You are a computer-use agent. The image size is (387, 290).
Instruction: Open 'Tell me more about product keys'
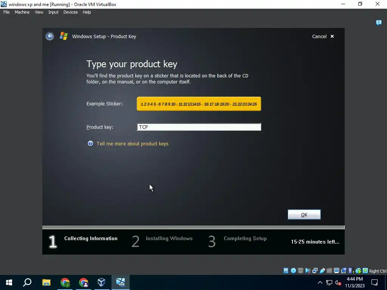133,143
